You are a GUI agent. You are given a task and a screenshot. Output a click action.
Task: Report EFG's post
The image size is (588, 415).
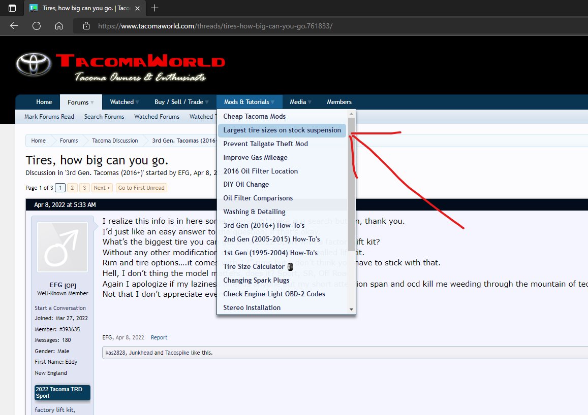click(x=159, y=337)
